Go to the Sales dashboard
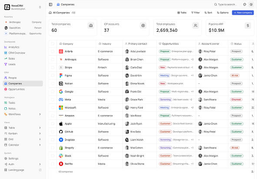Viewport: 257px width, 179px height. (23, 58)
